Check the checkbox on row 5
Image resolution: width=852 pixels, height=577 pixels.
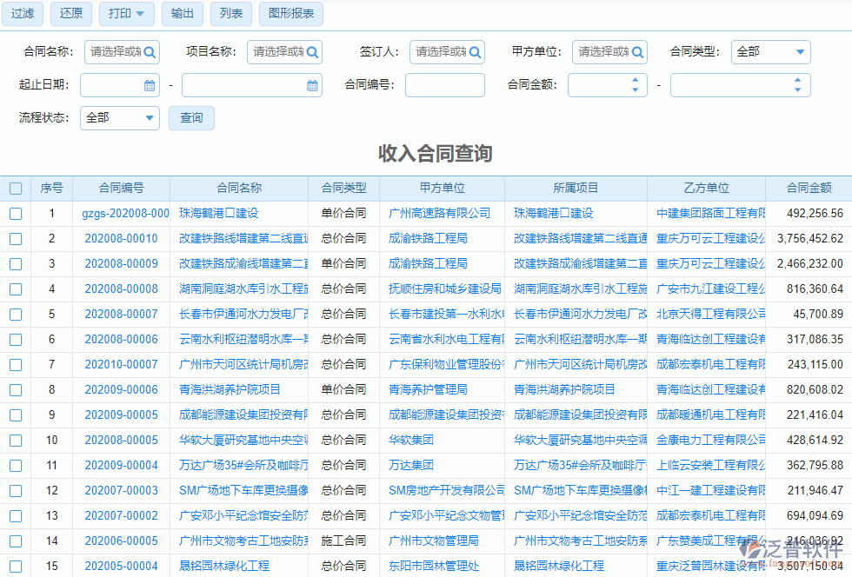[15, 314]
